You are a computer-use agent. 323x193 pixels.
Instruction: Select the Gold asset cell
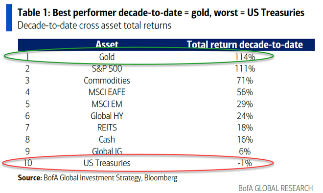(107, 57)
